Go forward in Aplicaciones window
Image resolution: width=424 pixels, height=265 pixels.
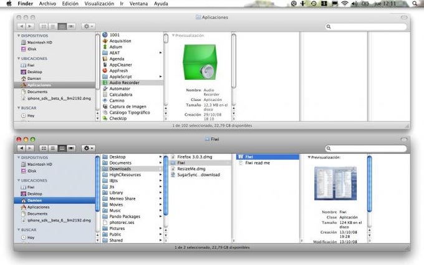coord(30,26)
